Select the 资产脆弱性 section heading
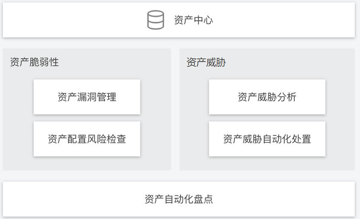360x219 pixels. [34, 62]
